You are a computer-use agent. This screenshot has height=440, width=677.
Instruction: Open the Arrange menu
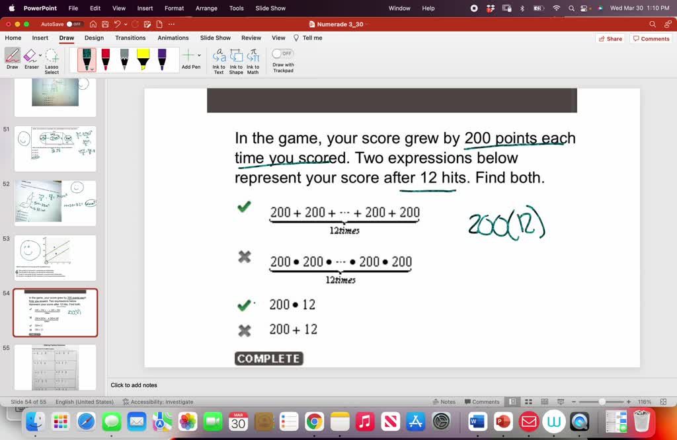tap(206, 9)
